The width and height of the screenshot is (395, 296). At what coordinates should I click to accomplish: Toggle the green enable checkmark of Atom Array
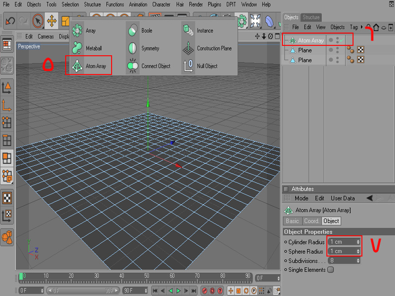coord(342,40)
